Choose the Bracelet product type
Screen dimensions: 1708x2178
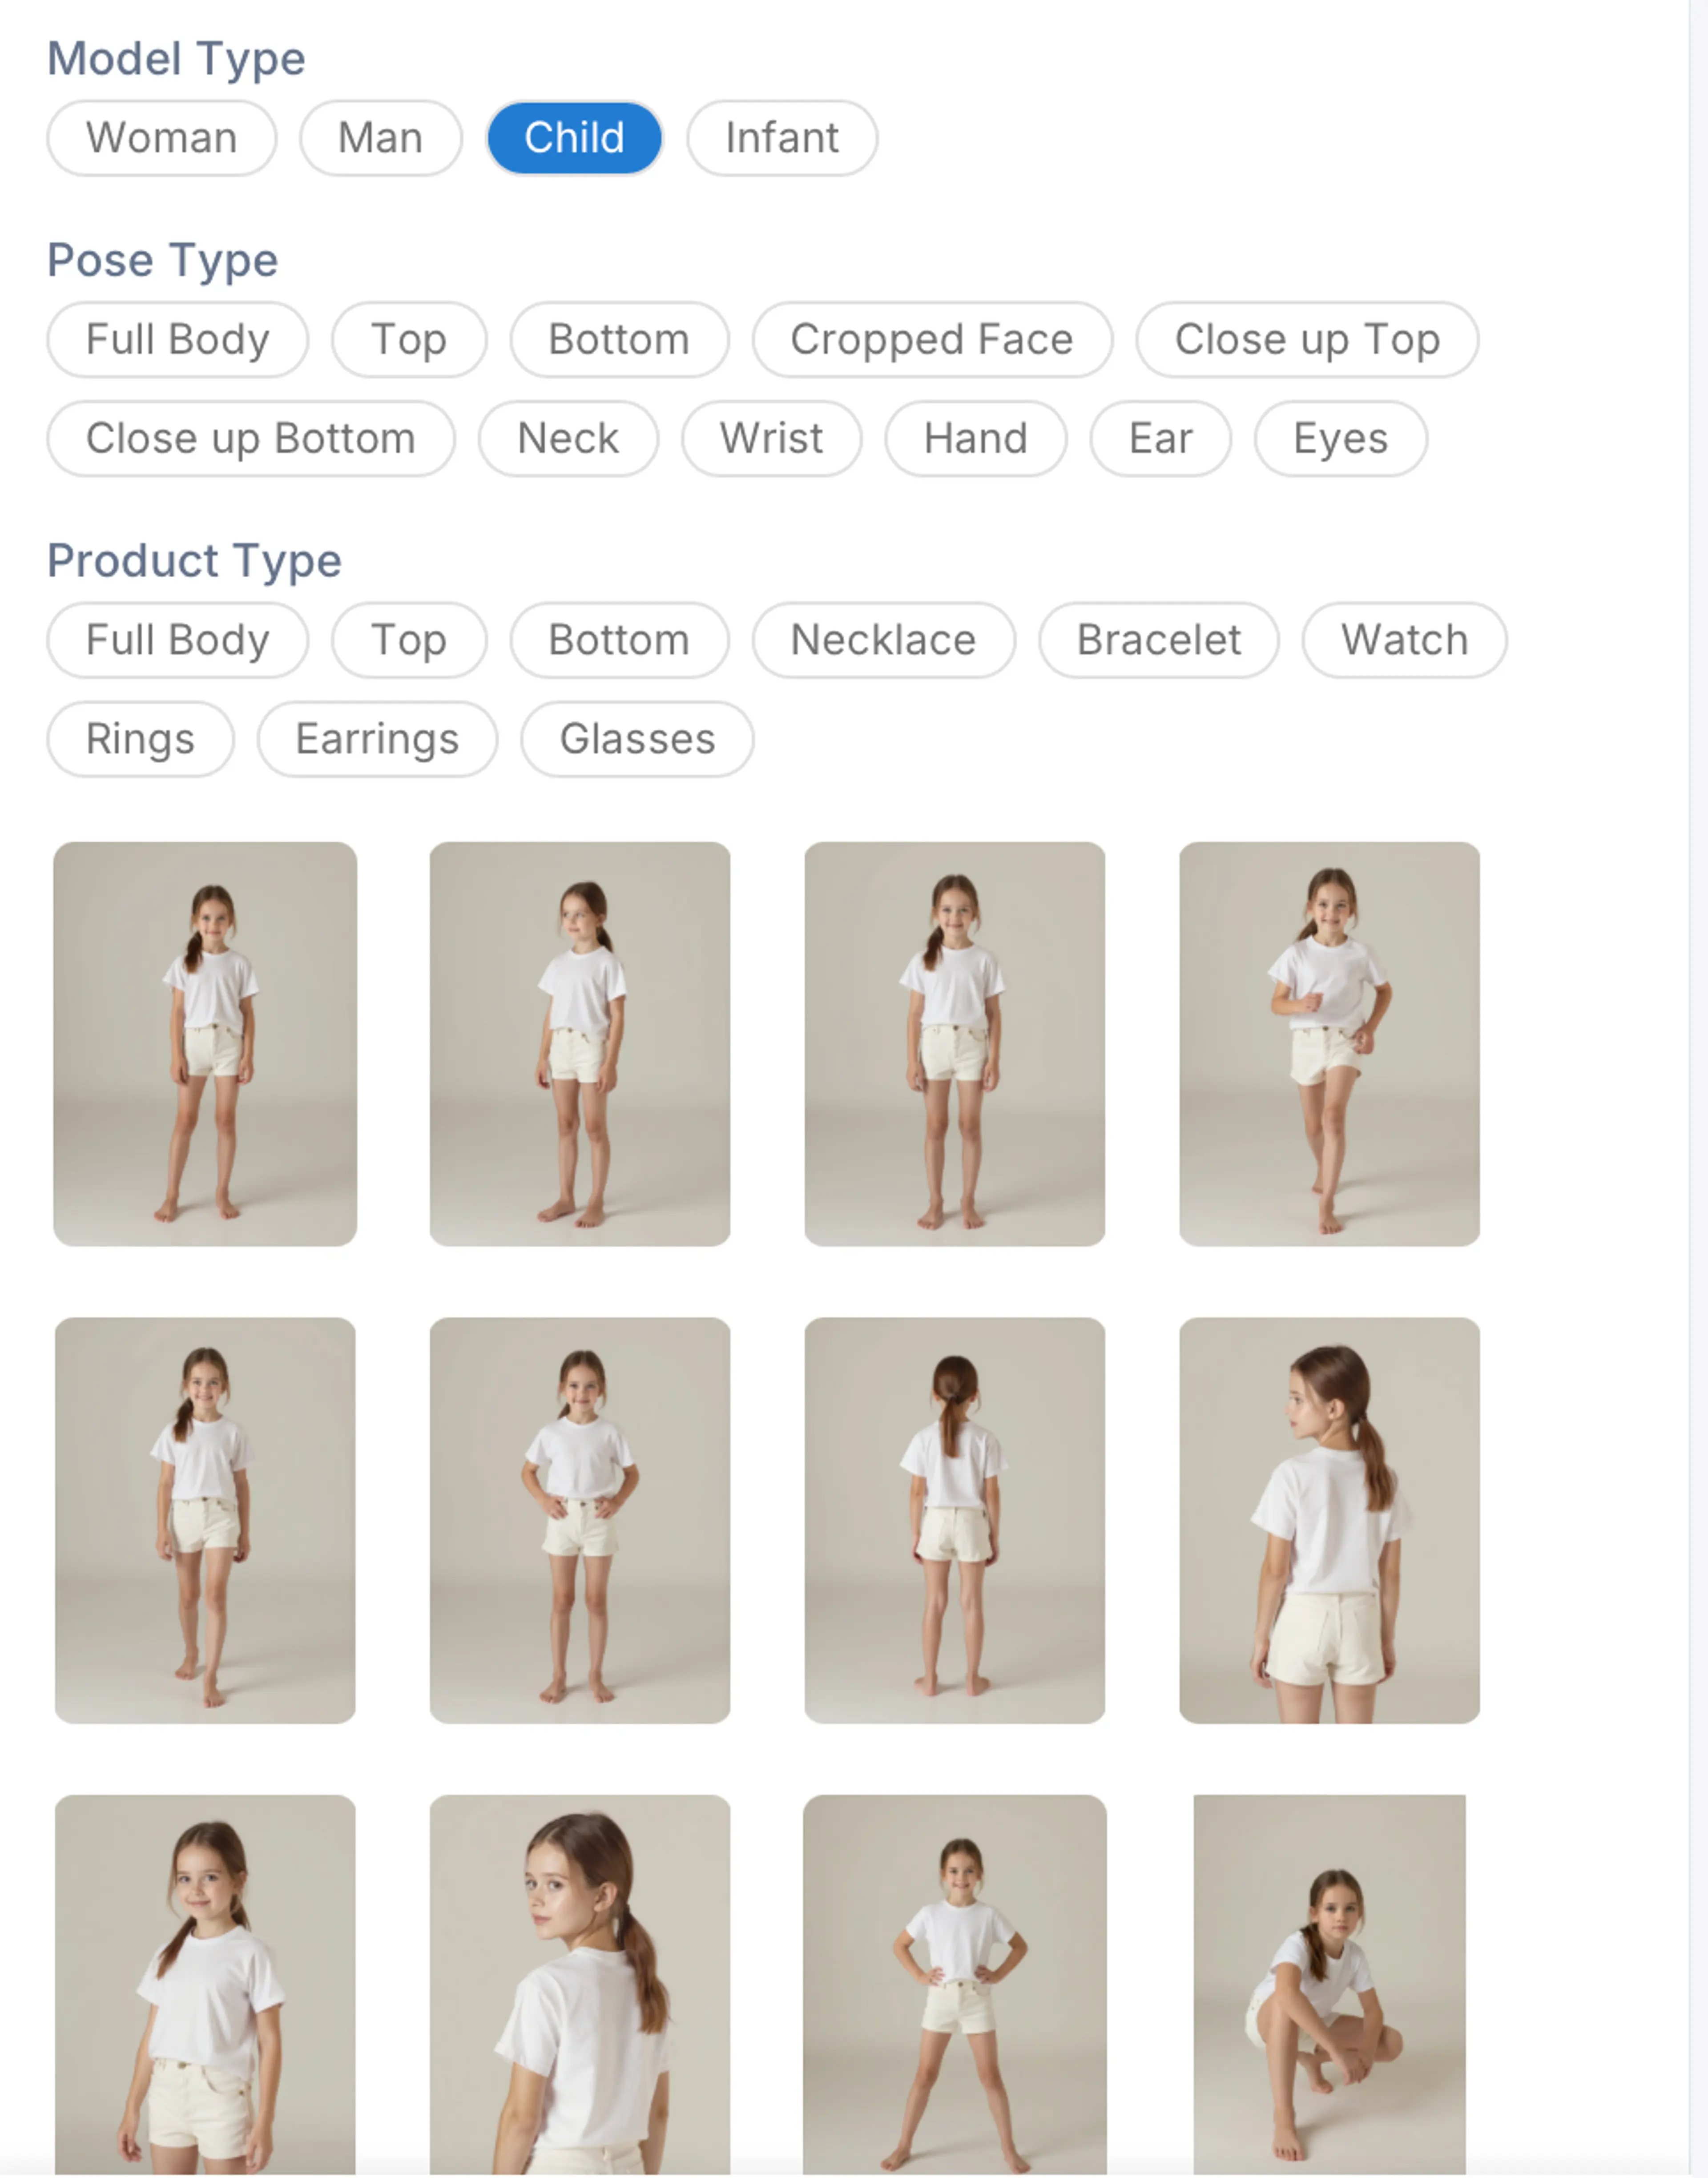pyautogui.click(x=1159, y=640)
